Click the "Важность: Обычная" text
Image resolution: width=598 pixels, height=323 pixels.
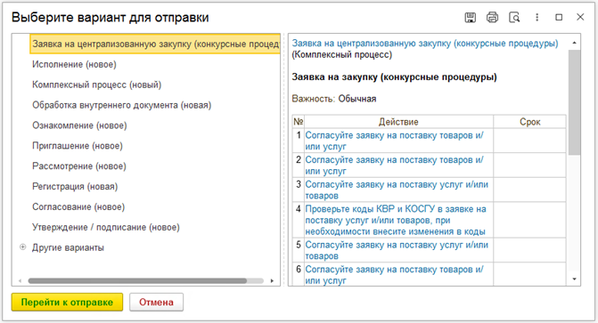334,99
